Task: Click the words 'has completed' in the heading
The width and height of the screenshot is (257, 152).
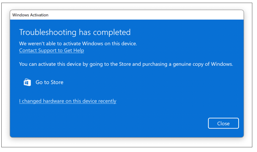Action: (x=105, y=32)
